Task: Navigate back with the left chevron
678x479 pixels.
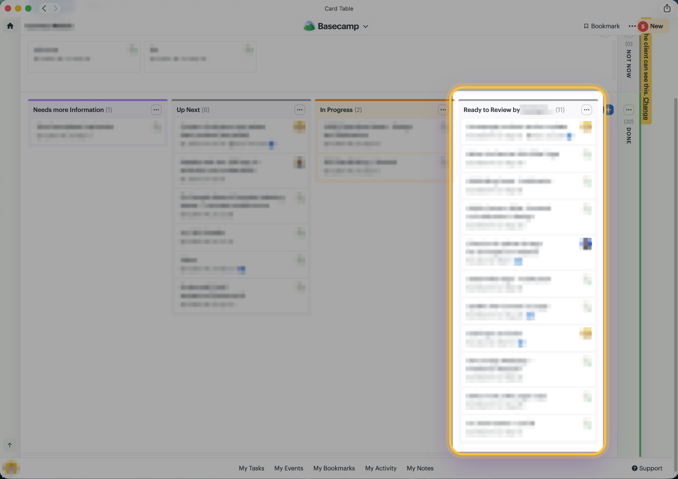Action: (44, 8)
